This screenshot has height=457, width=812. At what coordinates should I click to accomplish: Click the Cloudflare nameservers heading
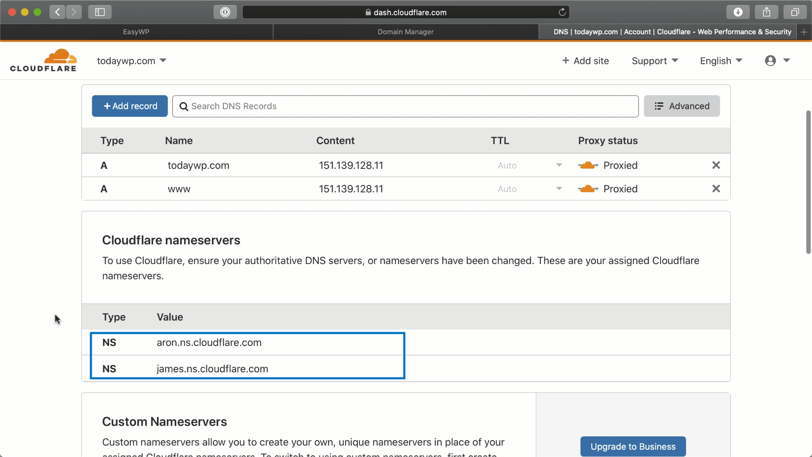171,240
